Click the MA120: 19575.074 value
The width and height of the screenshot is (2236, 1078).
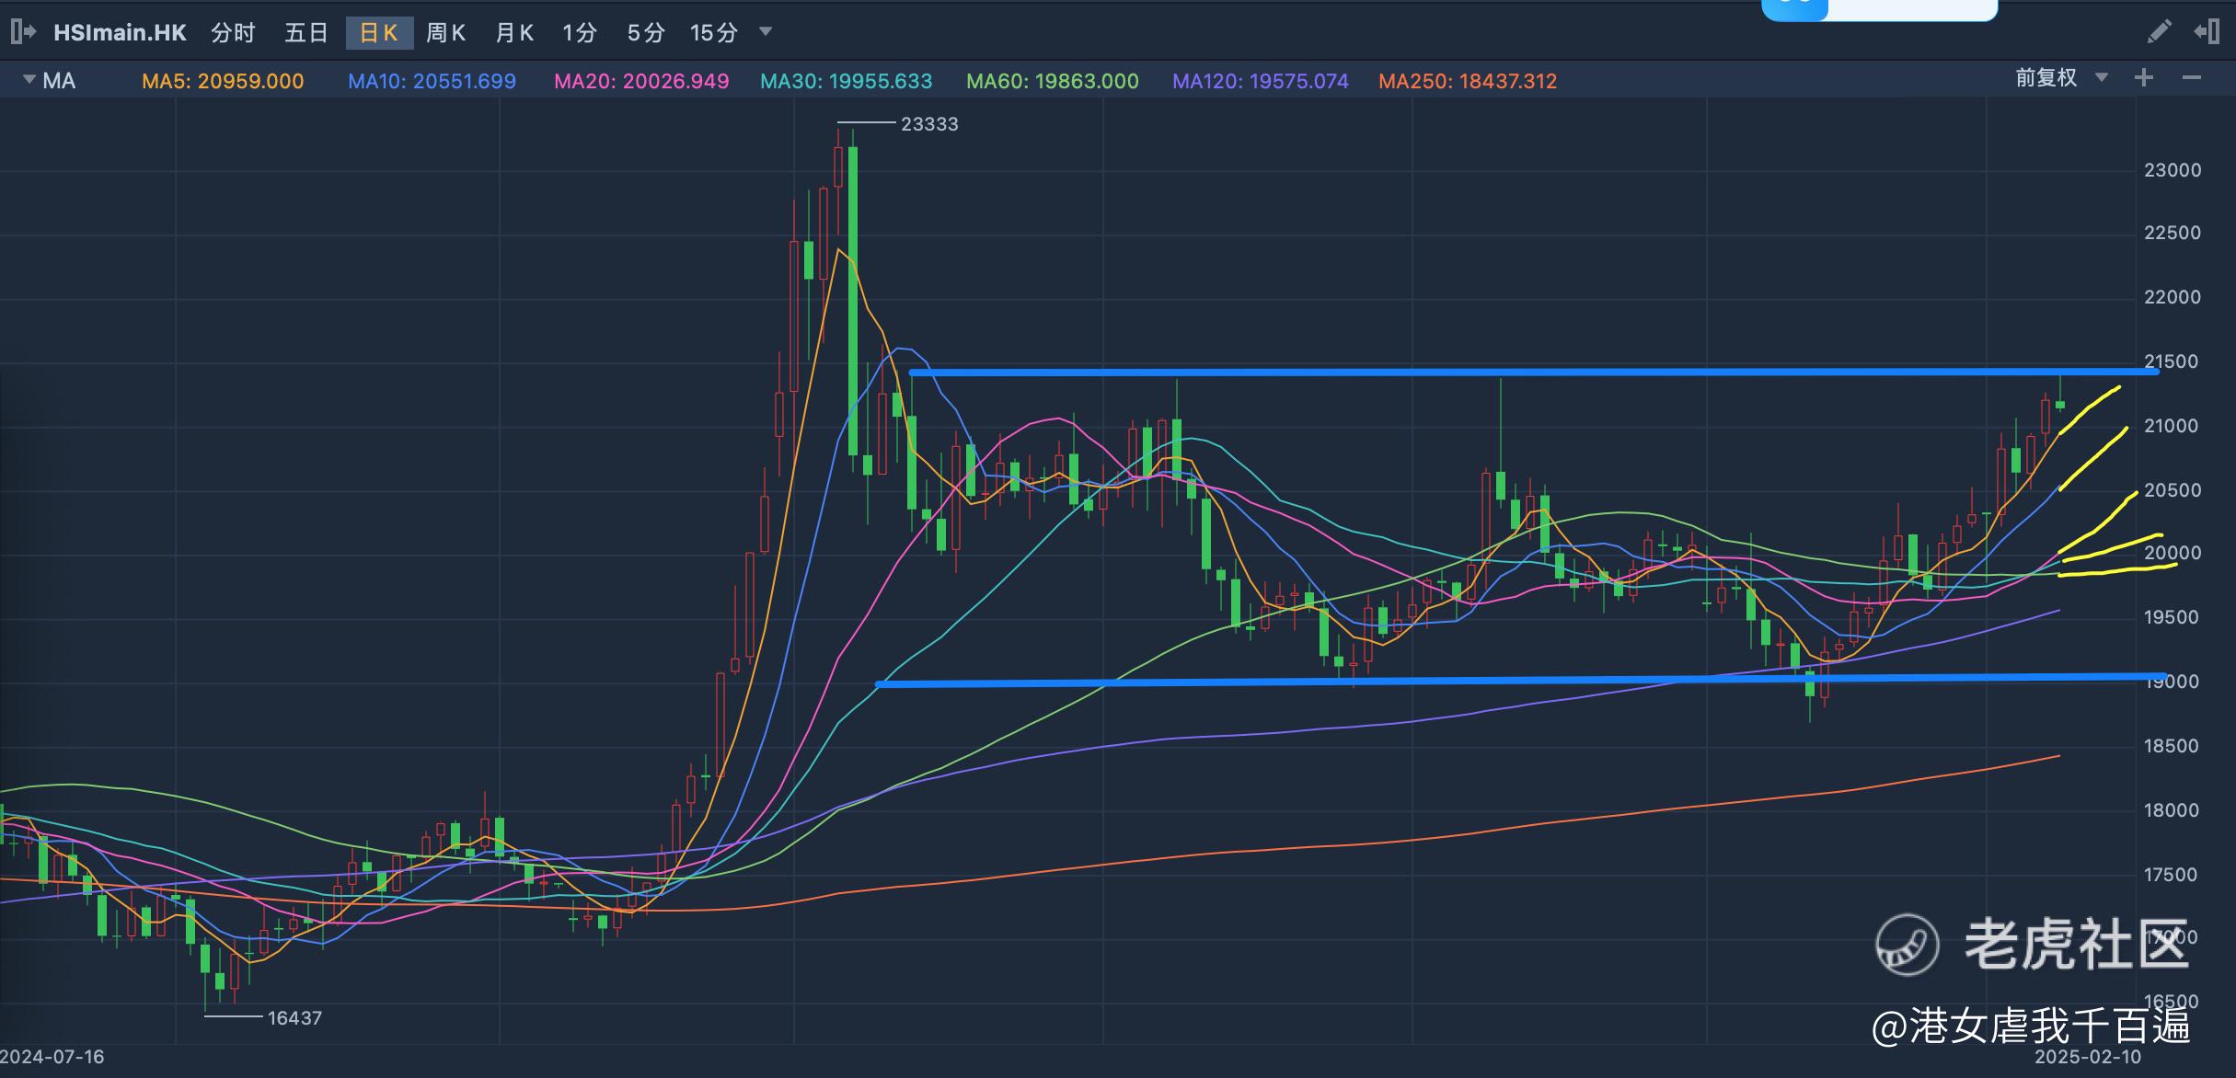point(1261,81)
